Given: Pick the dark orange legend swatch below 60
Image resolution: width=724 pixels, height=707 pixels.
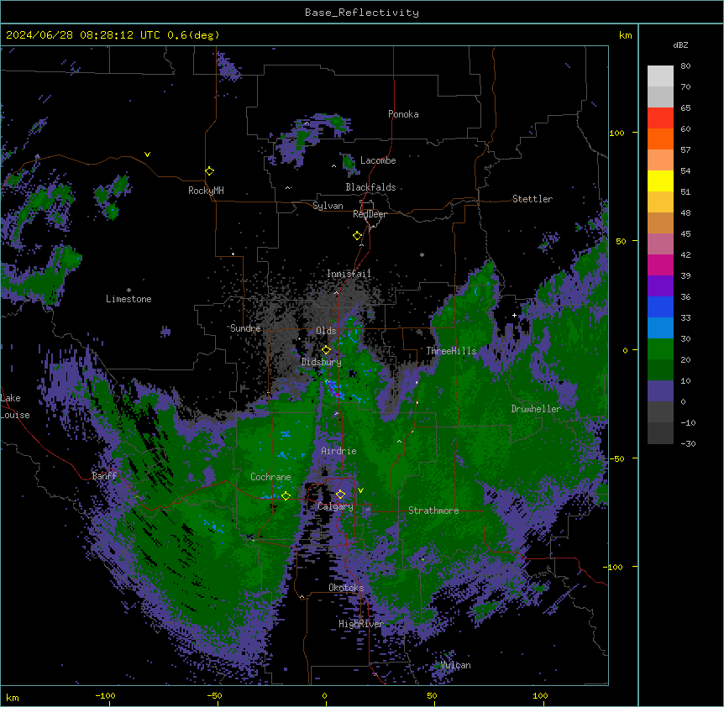Looking at the screenshot, I should pyautogui.click(x=660, y=139).
